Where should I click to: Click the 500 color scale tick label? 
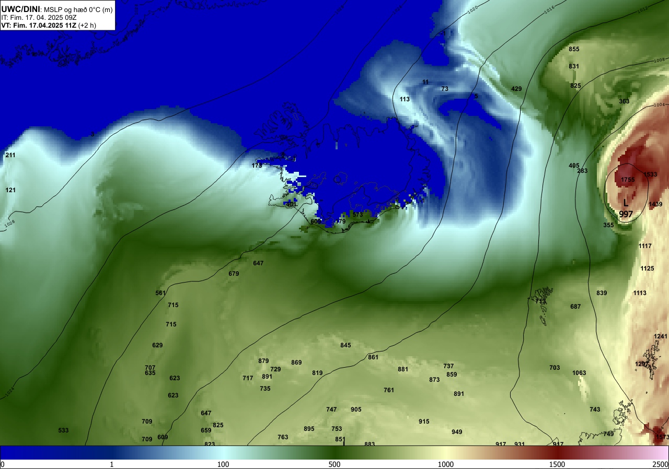pyautogui.click(x=334, y=464)
